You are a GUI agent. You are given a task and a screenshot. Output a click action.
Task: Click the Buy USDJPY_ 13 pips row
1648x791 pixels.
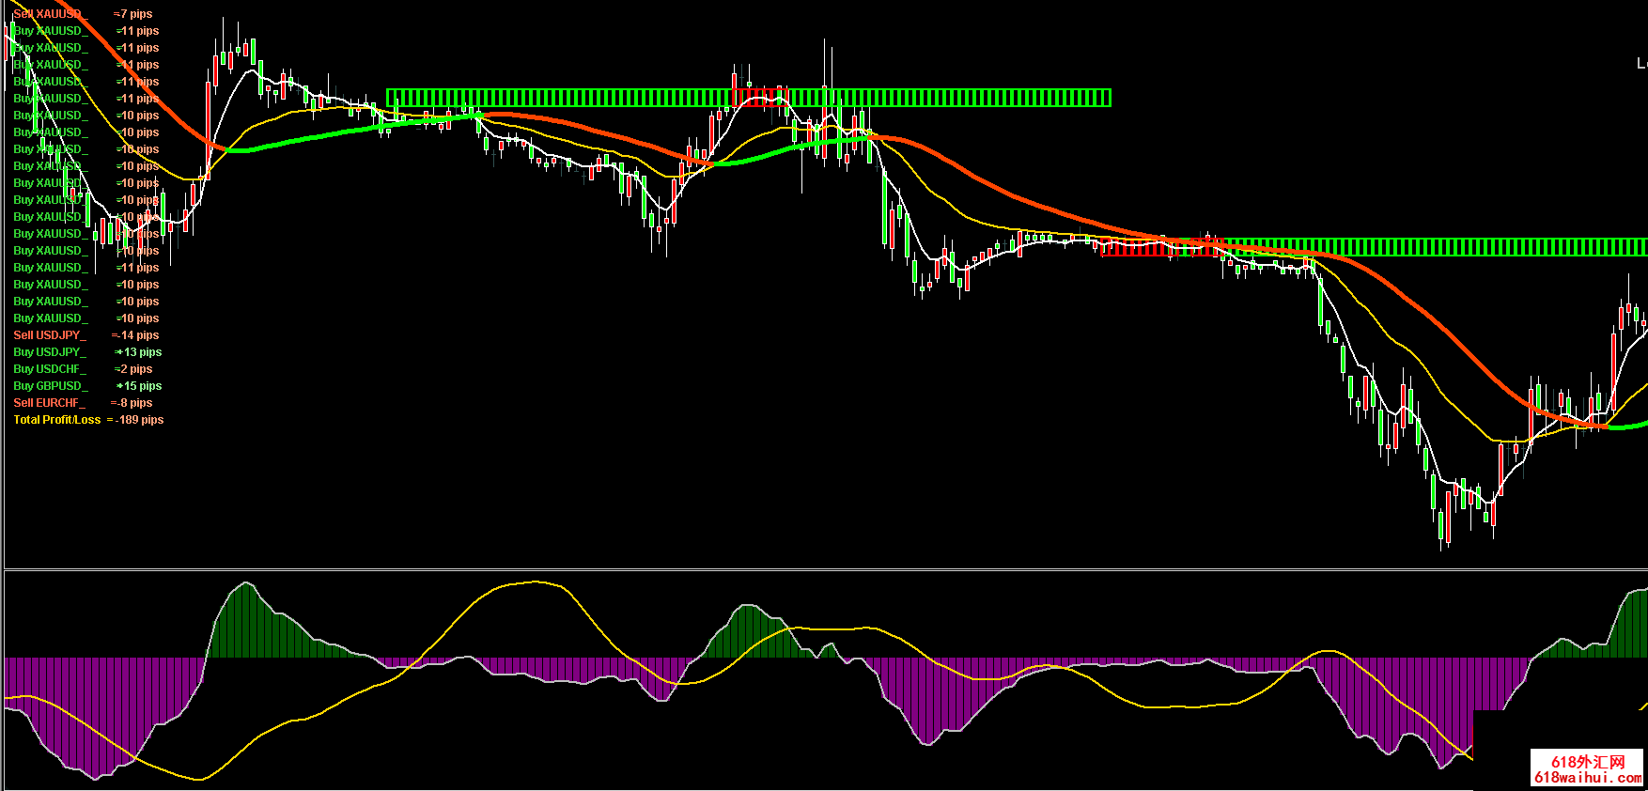coord(86,352)
